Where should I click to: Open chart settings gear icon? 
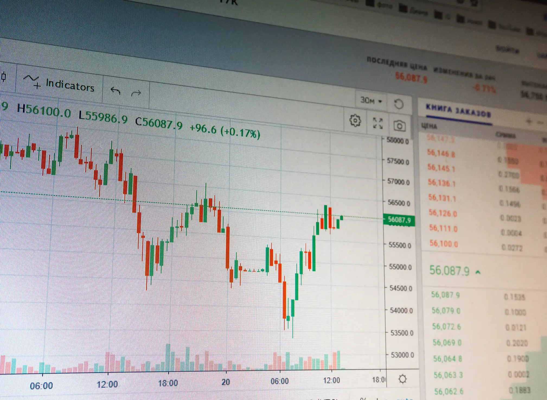pyautogui.click(x=355, y=121)
